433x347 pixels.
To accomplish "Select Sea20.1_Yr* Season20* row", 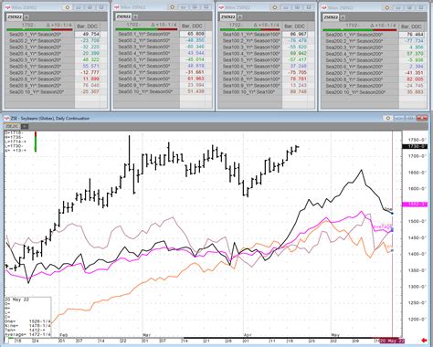I will pos(40,34).
